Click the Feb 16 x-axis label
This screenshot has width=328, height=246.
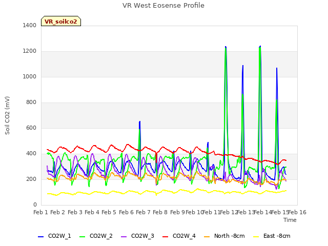point(297,212)
